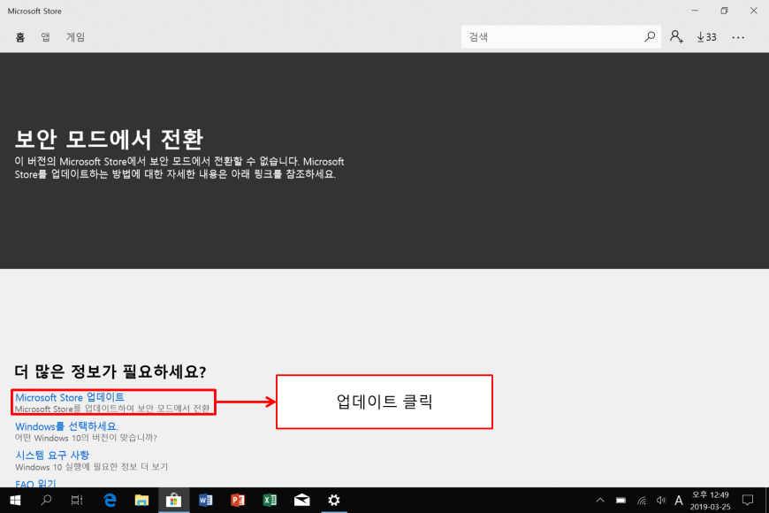Open taskbar search magnifier
The width and height of the screenshot is (769, 513).
tap(46, 501)
